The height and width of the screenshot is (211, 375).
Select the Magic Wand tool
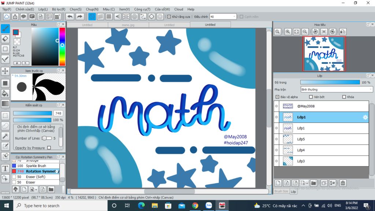click(x=5, y=136)
